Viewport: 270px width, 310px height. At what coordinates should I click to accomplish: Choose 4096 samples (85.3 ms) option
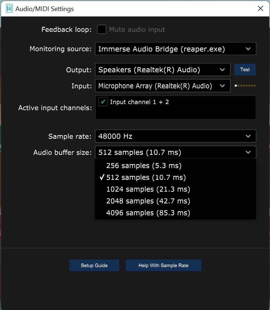(x=148, y=213)
